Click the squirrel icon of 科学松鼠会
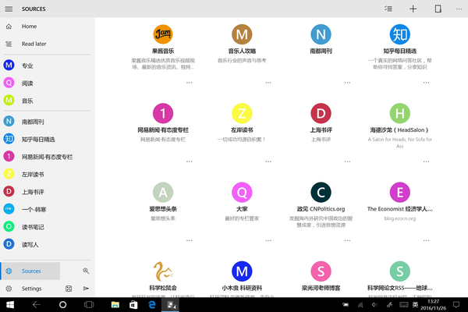 click(163, 271)
